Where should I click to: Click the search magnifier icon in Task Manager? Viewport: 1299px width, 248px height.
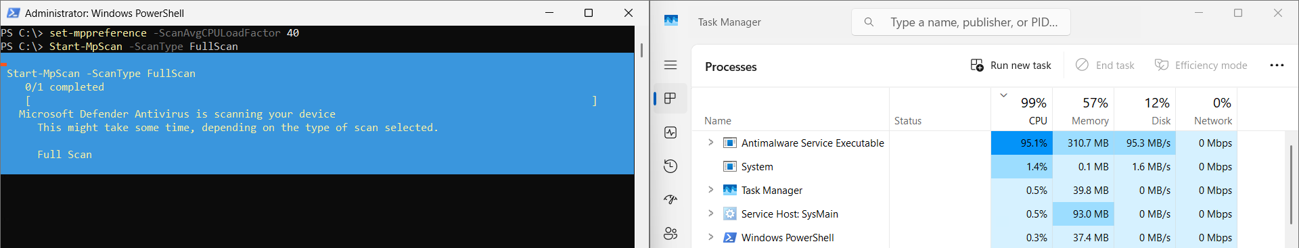click(x=869, y=22)
